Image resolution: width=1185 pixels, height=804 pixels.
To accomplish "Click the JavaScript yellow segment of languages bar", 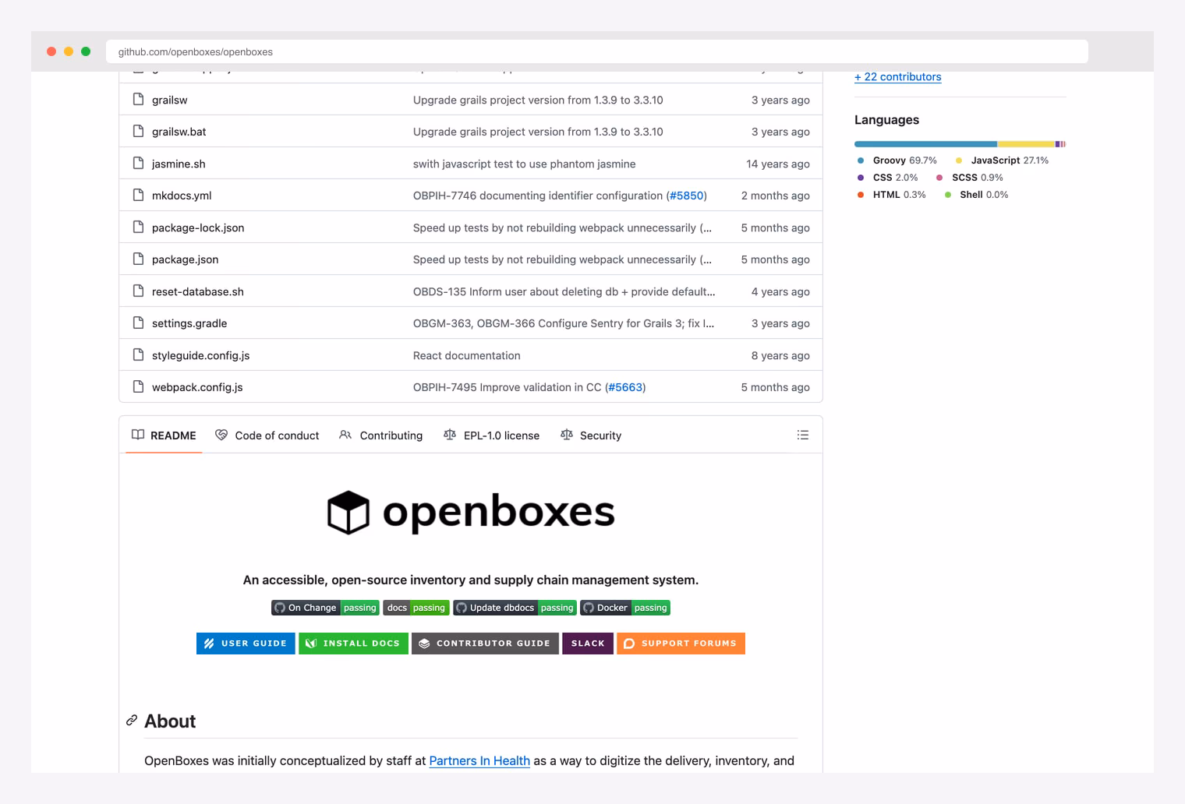I will (1026, 144).
